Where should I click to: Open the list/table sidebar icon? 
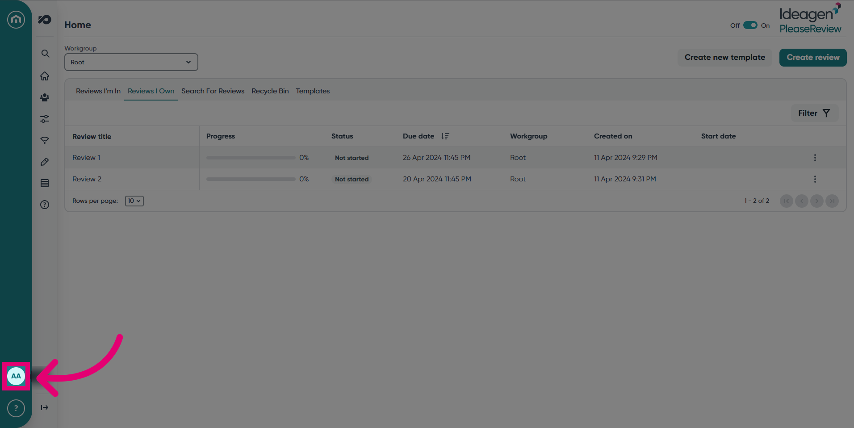pyautogui.click(x=45, y=183)
